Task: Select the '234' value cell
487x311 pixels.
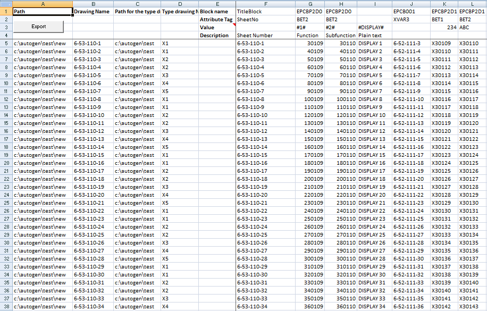Action: (444, 27)
